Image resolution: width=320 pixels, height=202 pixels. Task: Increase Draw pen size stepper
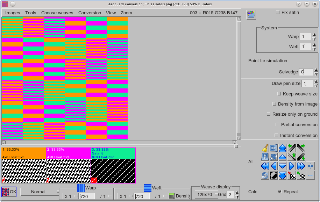coord(316,82)
